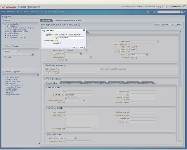
Task: Add attachment with green plus icon
Action: [137, 58]
